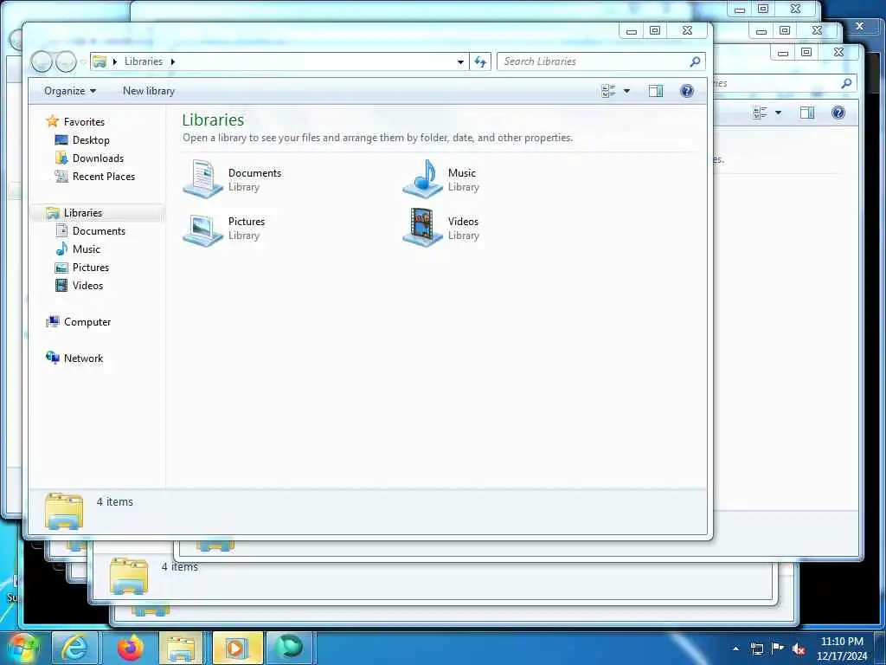This screenshot has height=665, width=886.
Task: Click the Libraries heading text
Action: pyautogui.click(x=213, y=119)
